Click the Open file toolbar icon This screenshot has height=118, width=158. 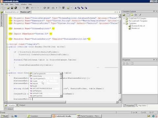[9, 8]
